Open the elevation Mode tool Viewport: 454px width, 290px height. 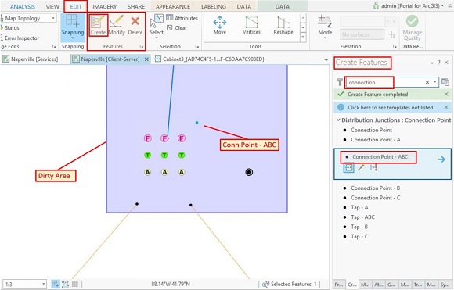[325, 26]
